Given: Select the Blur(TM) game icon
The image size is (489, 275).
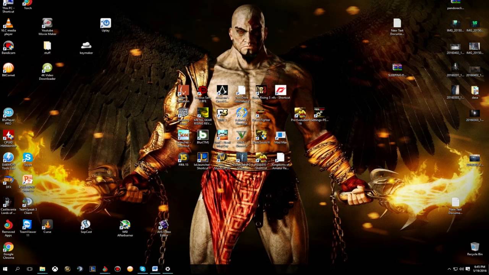Looking at the screenshot, I should coord(203,137).
